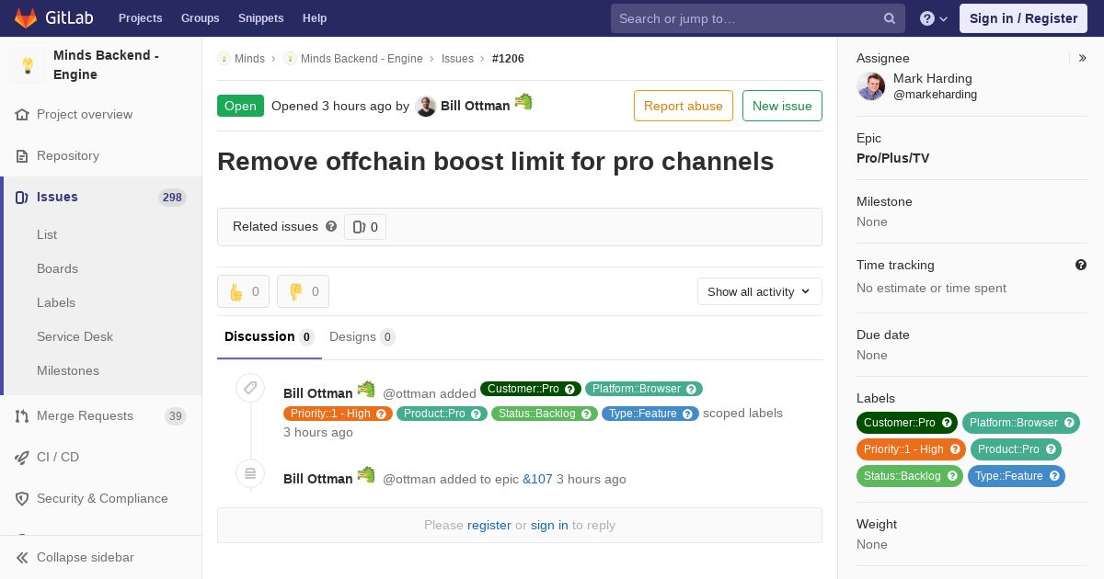Click @markeharding username in Assignee
The height and width of the screenshot is (579, 1104).
pos(935,95)
